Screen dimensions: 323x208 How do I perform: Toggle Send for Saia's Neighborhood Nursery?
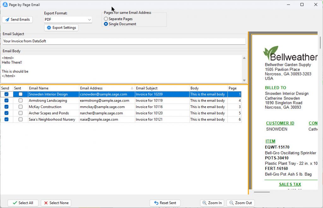click(x=7, y=119)
